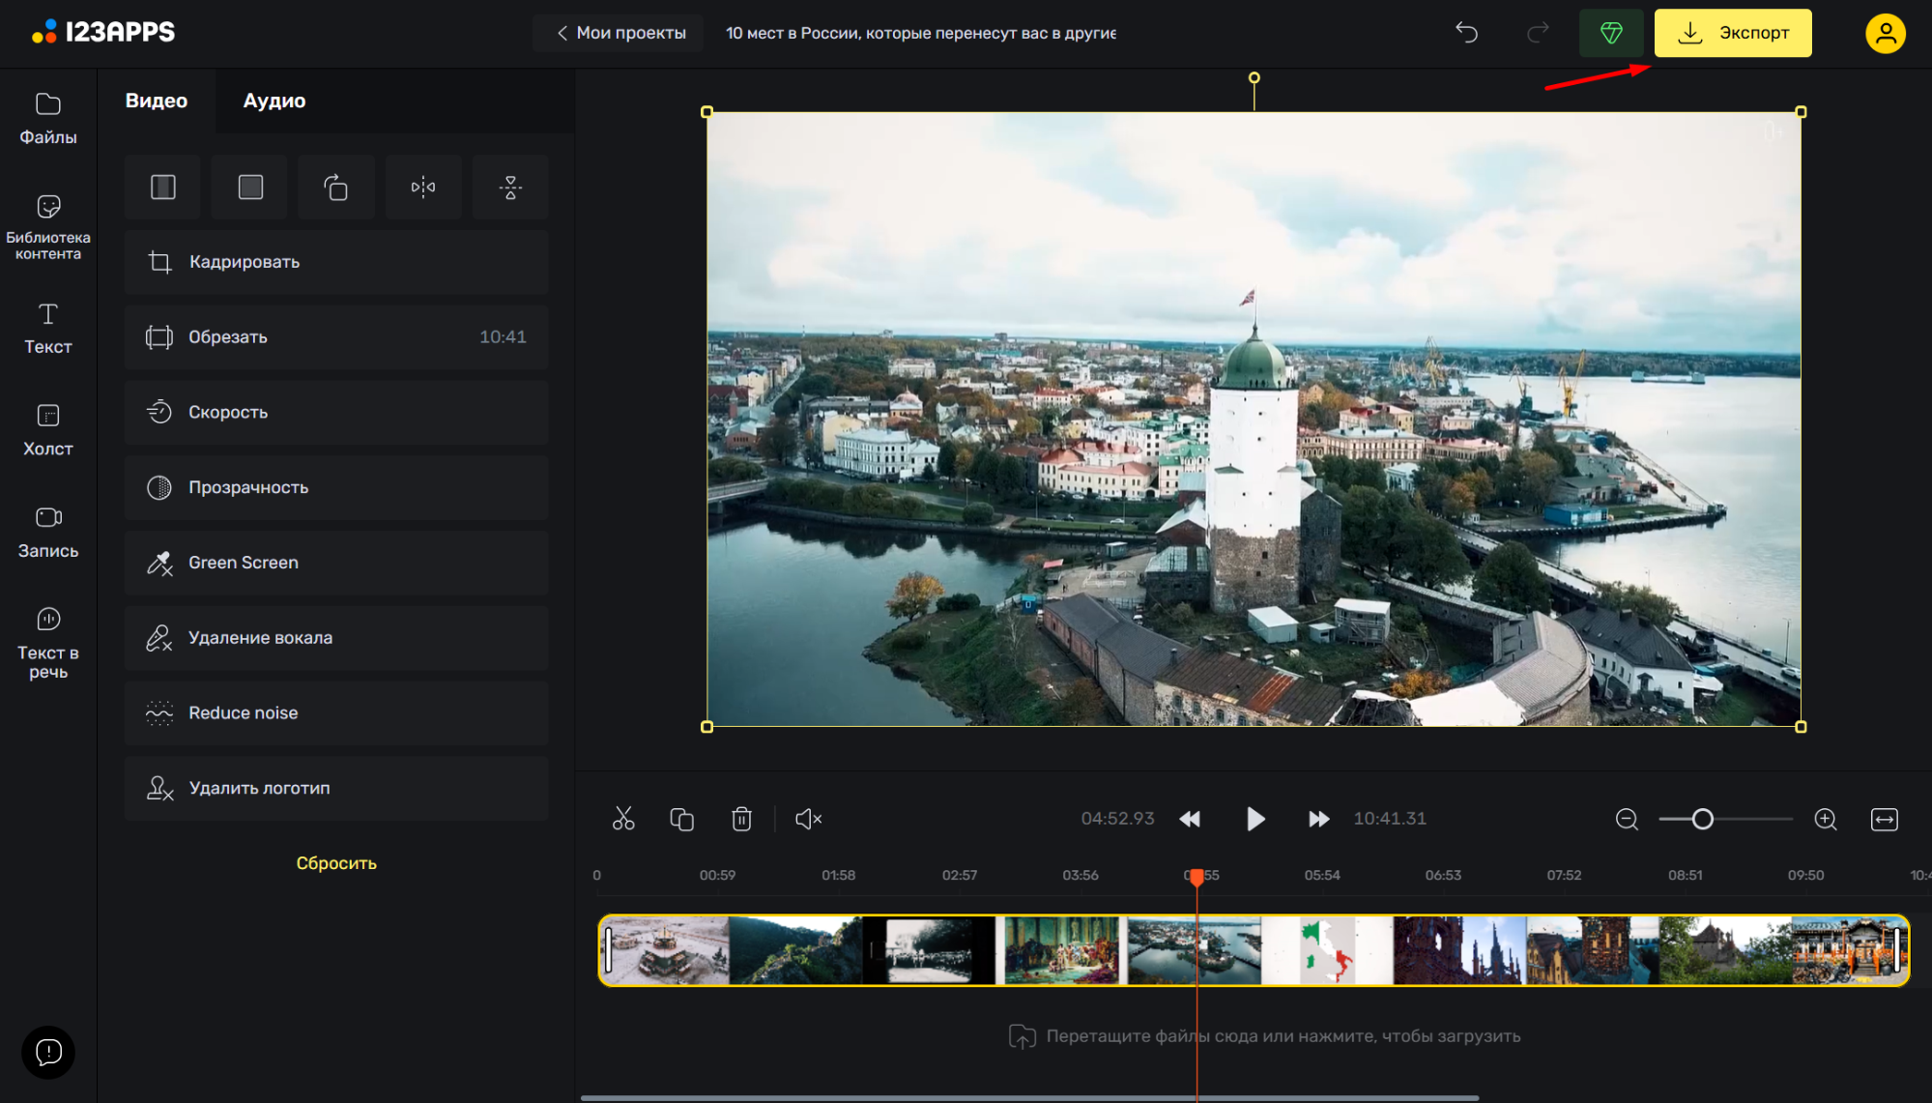Image resolution: width=1932 pixels, height=1103 pixels.
Task: Go back to Мои проекты
Action: pos(620,33)
